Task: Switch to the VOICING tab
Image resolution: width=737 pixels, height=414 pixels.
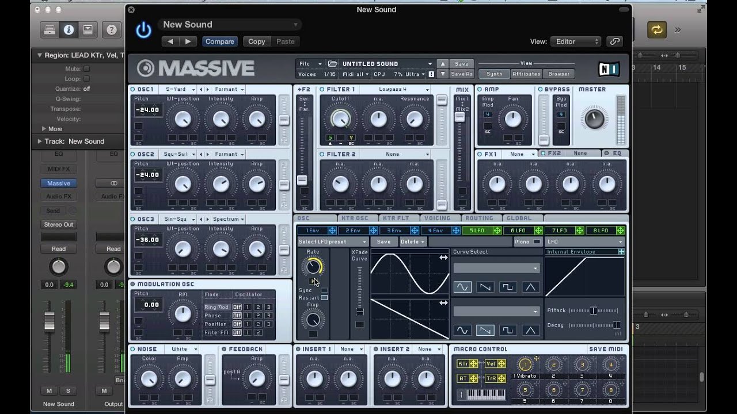Action: (x=438, y=218)
